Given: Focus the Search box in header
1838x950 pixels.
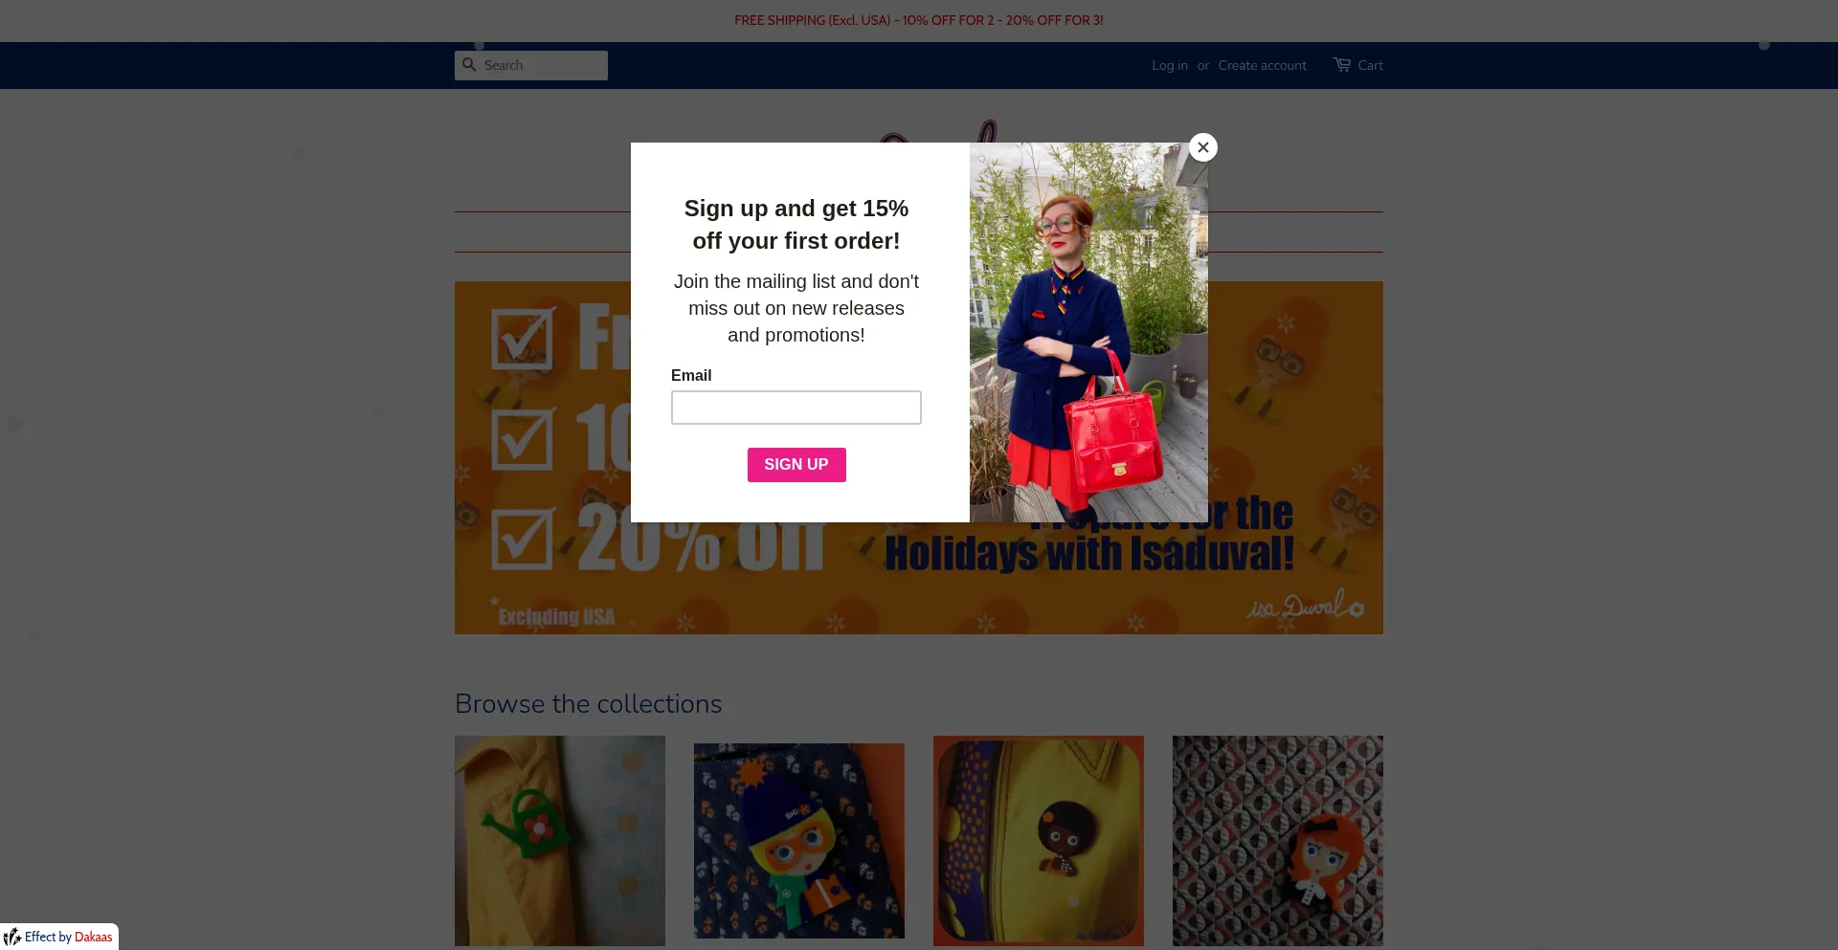Looking at the screenshot, I should (x=531, y=65).
